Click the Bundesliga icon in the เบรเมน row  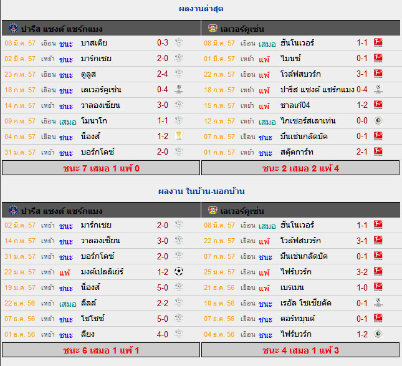tap(378, 287)
